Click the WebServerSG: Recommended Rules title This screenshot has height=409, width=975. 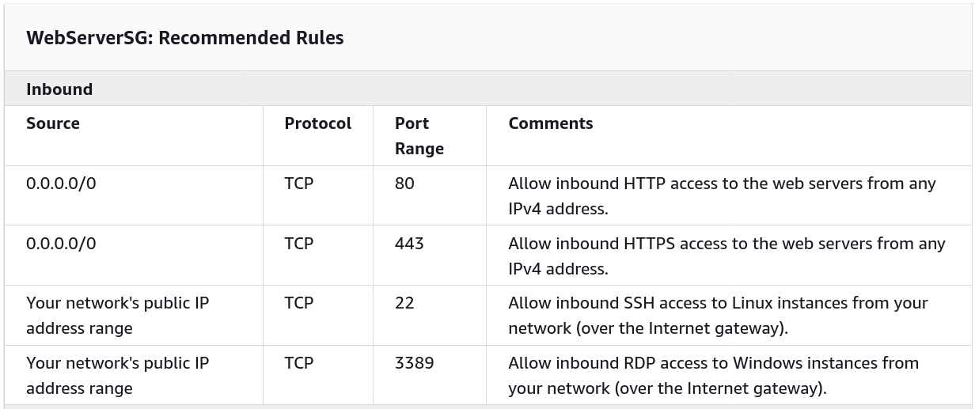pyautogui.click(x=184, y=38)
